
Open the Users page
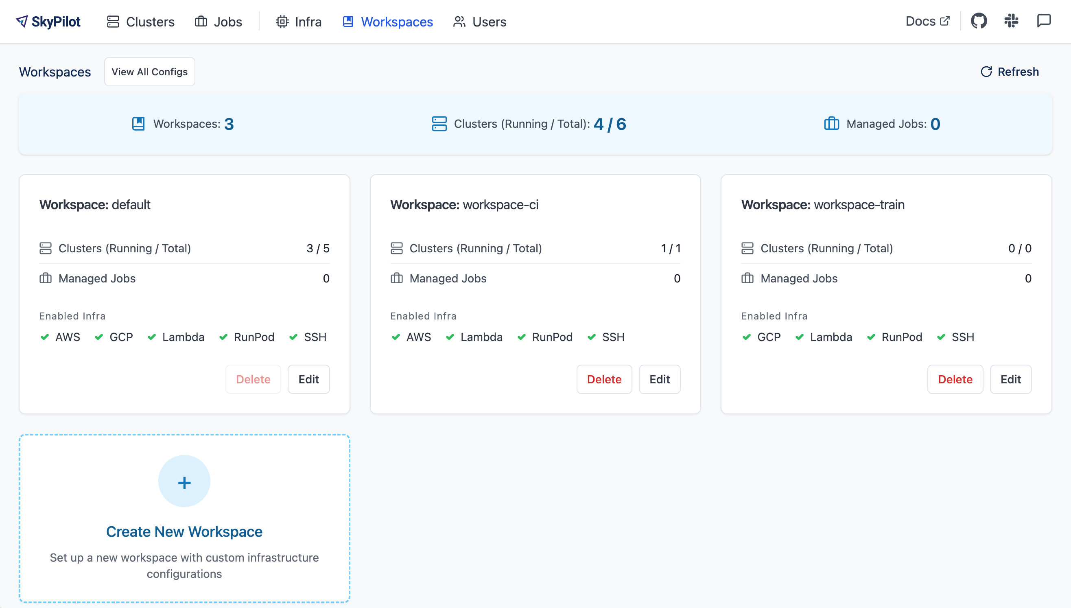tap(480, 22)
